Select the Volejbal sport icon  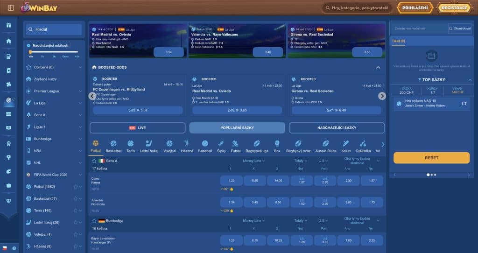pos(169,146)
